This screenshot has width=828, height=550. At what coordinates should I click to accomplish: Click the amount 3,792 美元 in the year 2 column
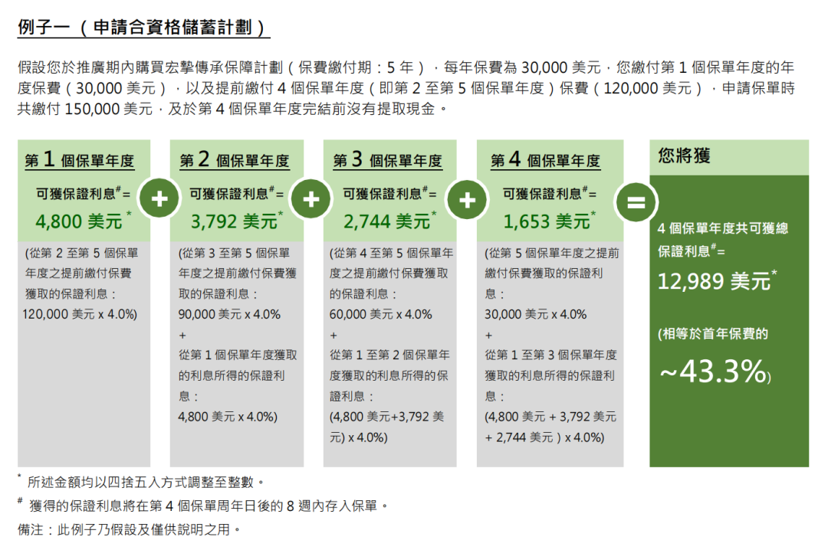(234, 221)
